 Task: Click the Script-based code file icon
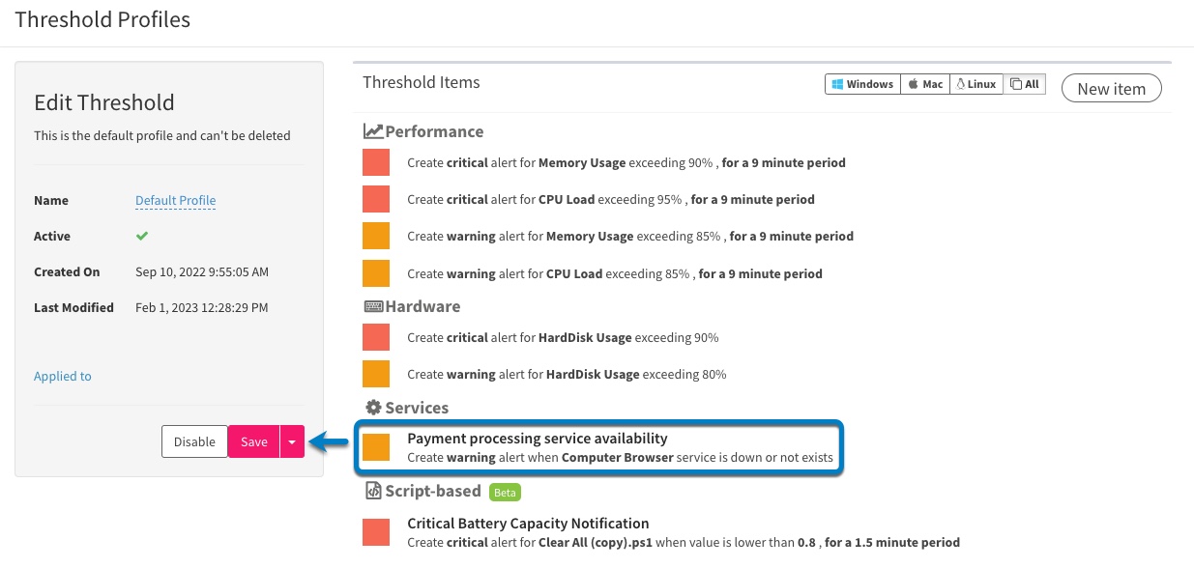pos(372,491)
